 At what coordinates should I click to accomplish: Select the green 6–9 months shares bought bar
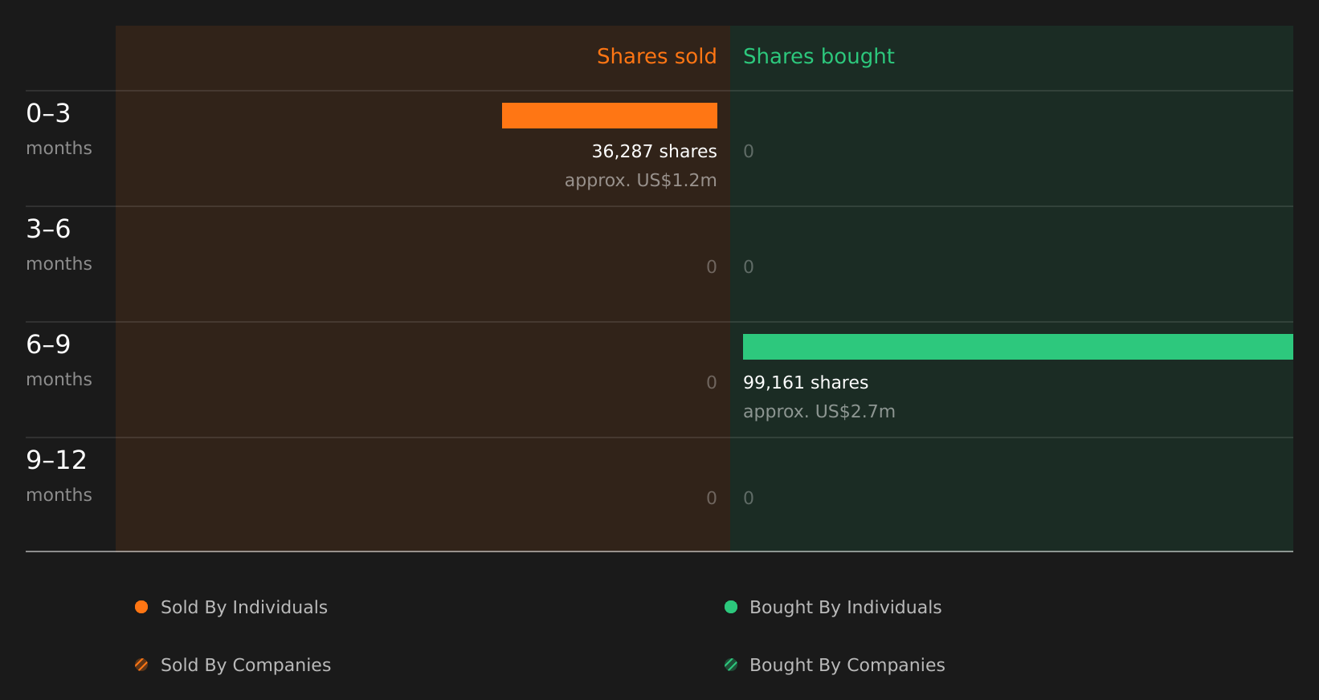pos(1018,347)
